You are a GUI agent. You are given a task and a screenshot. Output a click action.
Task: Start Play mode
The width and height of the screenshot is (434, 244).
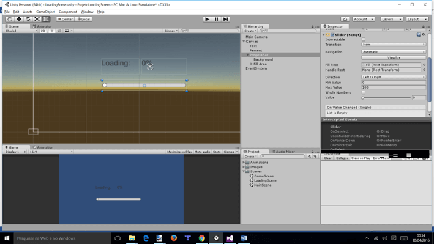pos(207,19)
